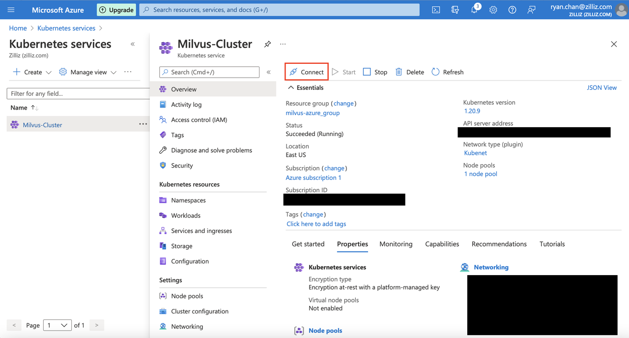
Task: Open the notifications bell icon
Action: (x=474, y=10)
